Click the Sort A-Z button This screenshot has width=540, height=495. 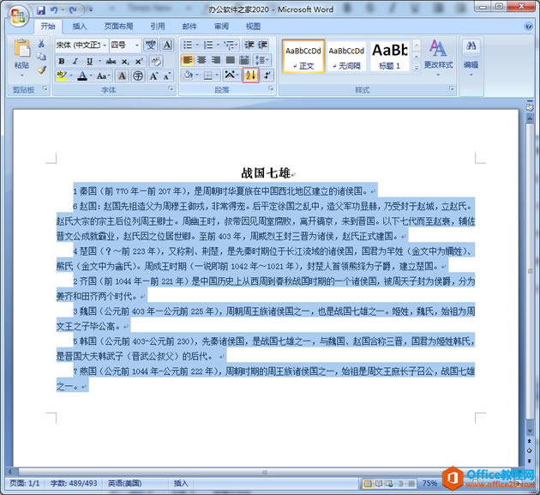coord(250,75)
